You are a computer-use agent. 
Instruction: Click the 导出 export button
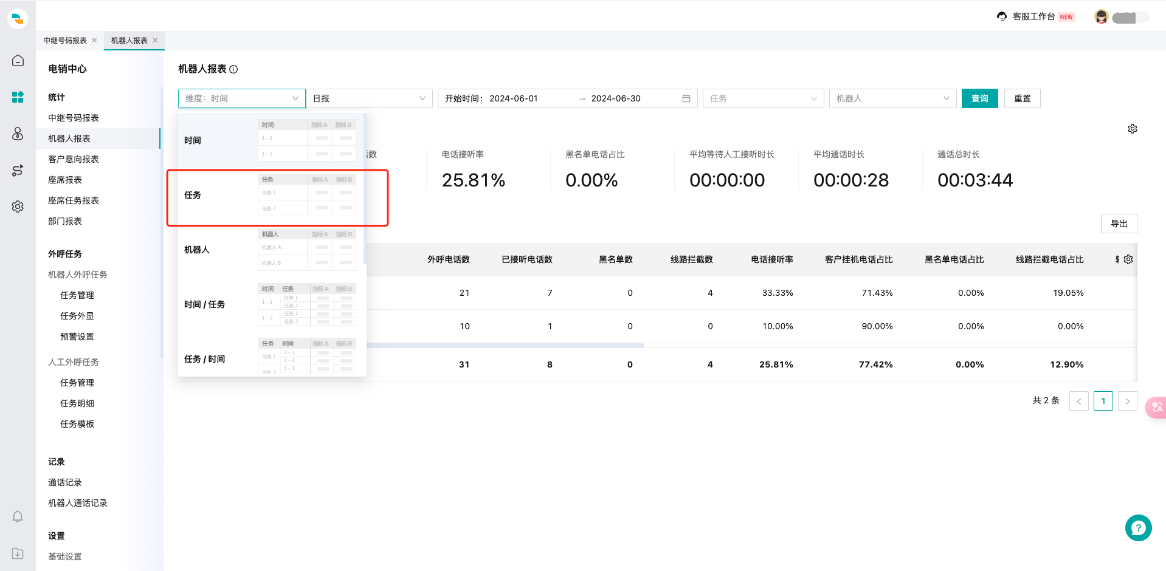tap(1119, 224)
